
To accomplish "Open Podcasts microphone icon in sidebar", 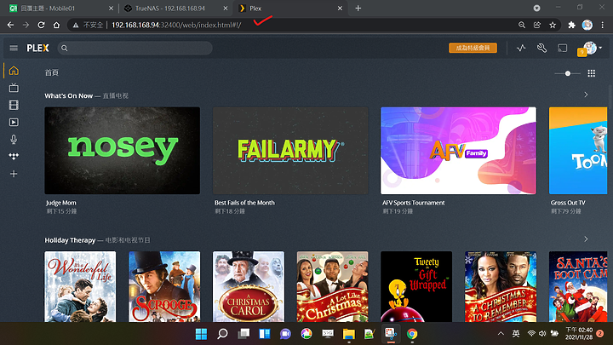I will pyautogui.click(x=14, y=139).
